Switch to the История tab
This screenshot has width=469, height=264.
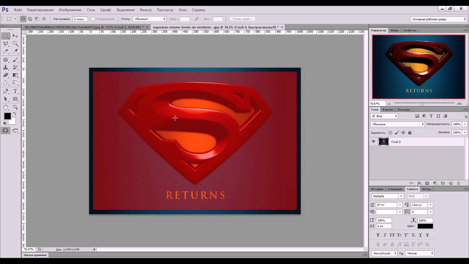pos(377,189)
